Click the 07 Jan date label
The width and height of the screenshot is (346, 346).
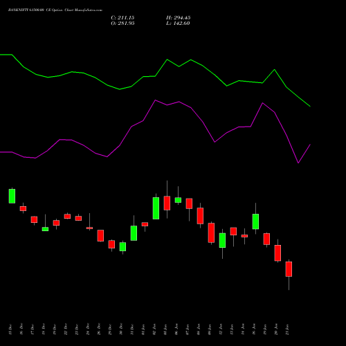(187, 329)
